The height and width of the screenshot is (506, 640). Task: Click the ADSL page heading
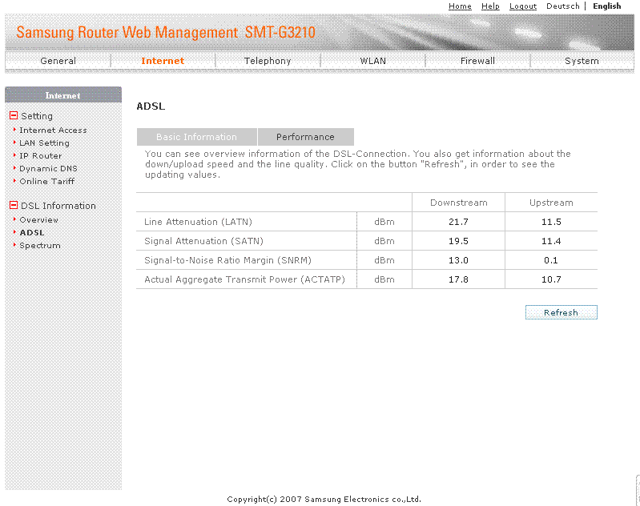(151, 106)
